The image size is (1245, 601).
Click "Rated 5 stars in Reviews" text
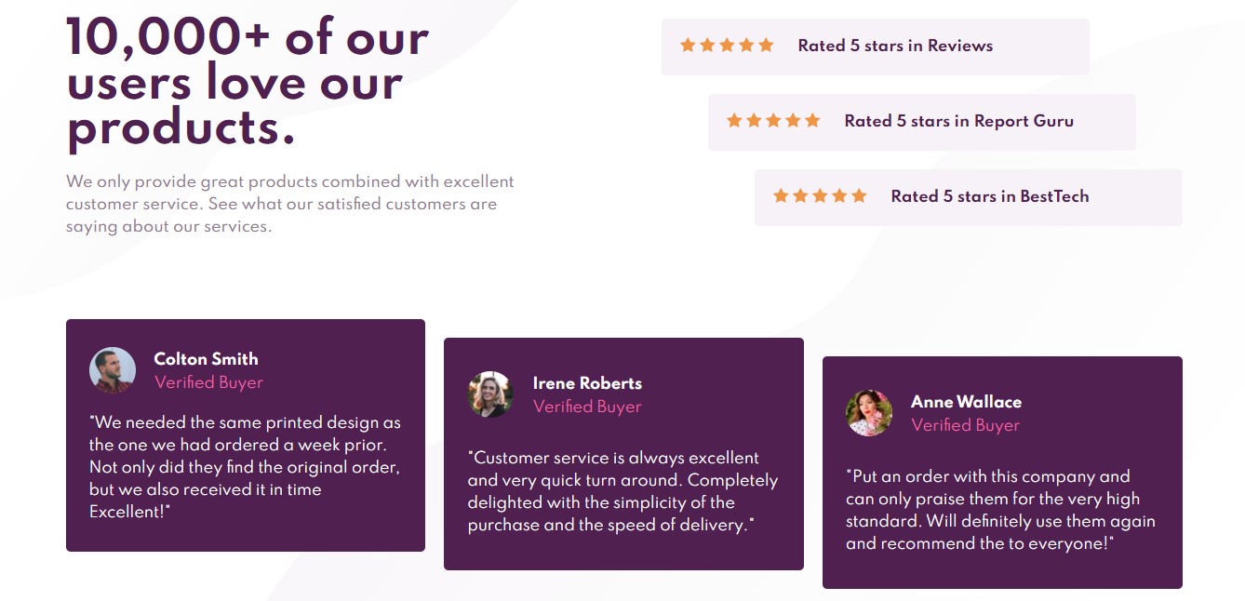tap(895, 46)
